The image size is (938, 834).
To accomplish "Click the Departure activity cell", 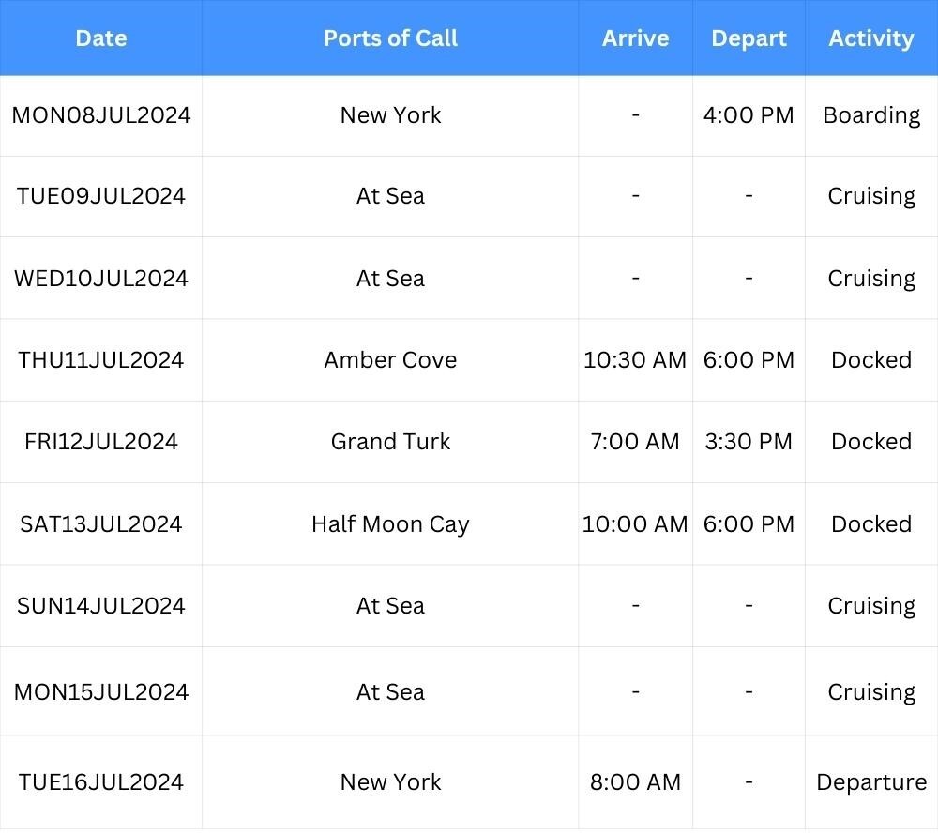I will [871, 782].
